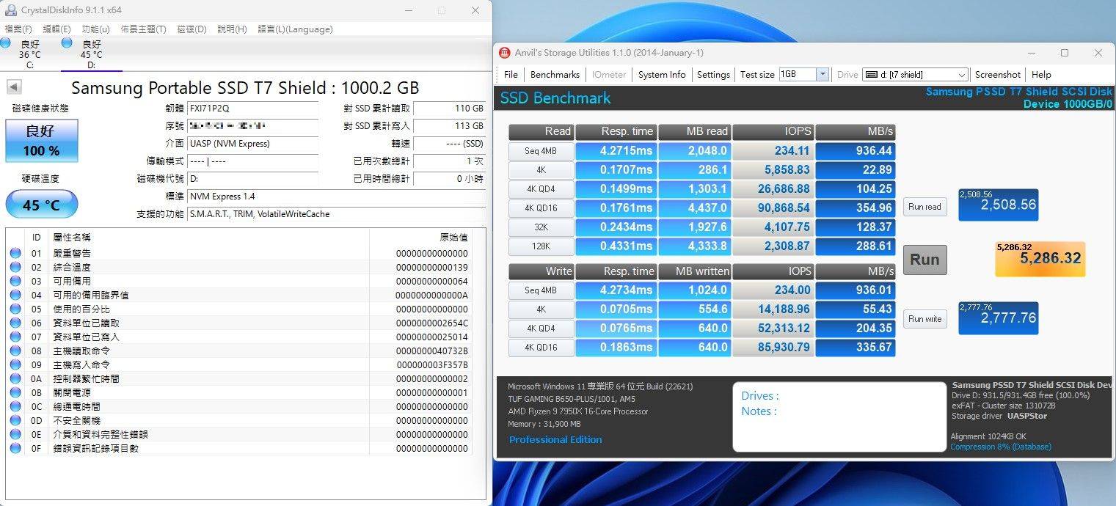This screenshot has height=506, width=1116.
Task: Open the Settings menu in Anvil's
Action: [x=712, y=74]
